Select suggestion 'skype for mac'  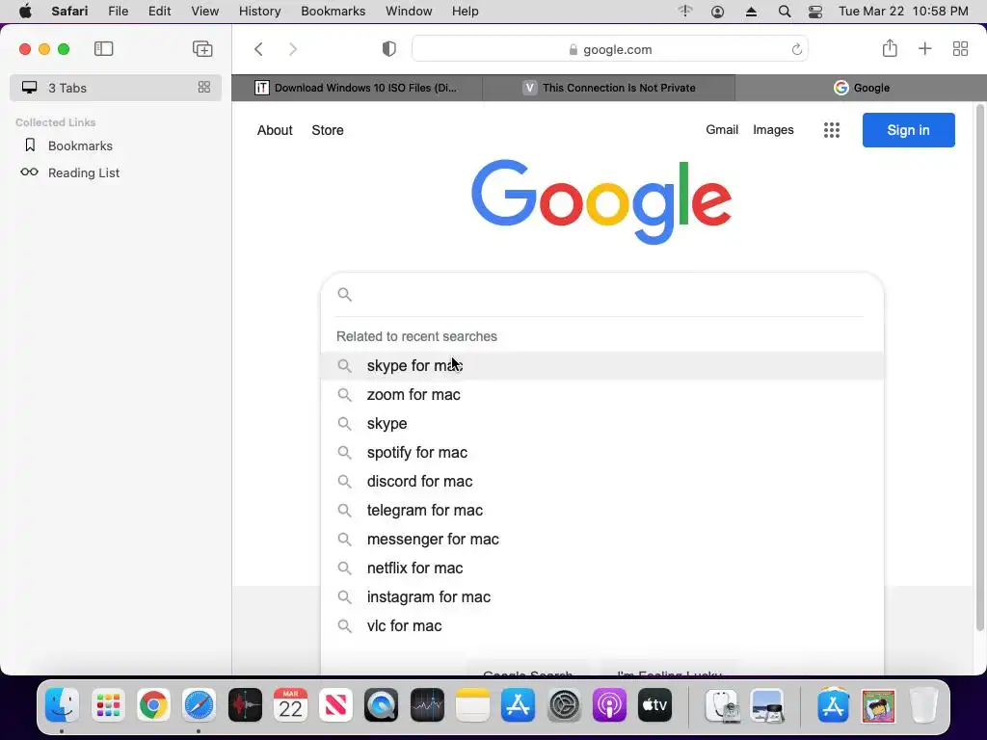pos(602,365)
